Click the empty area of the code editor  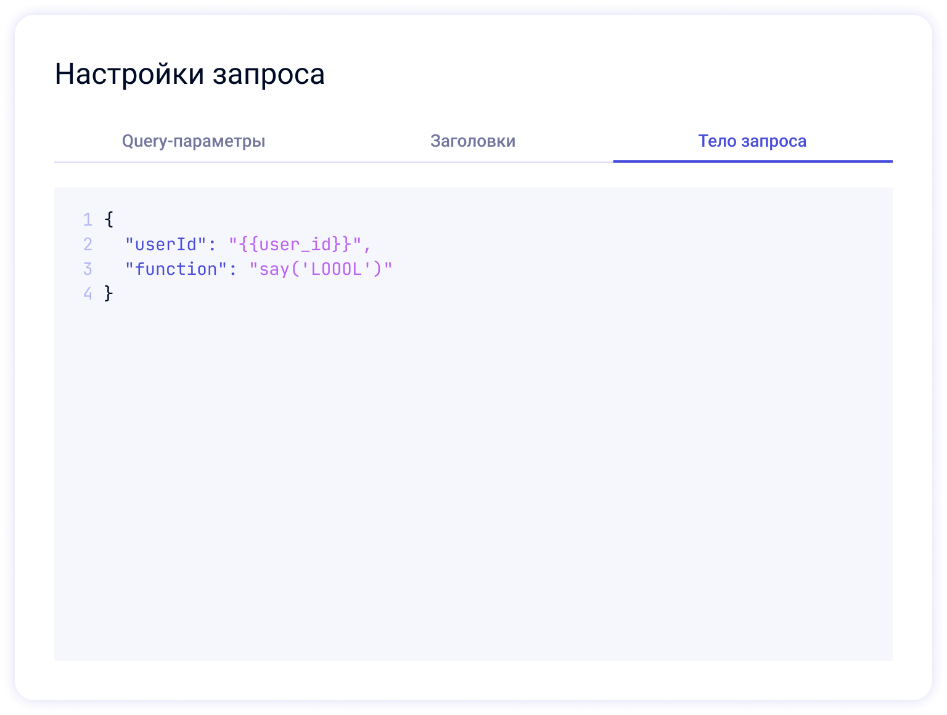point(473,481)
